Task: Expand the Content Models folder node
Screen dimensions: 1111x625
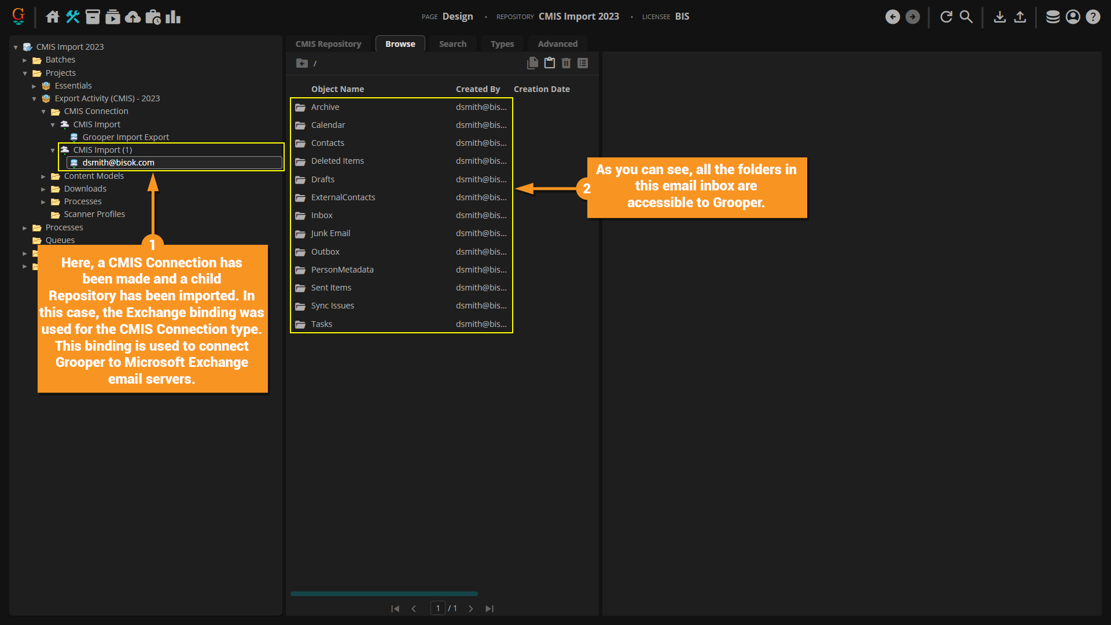Action: pos(43,176)
